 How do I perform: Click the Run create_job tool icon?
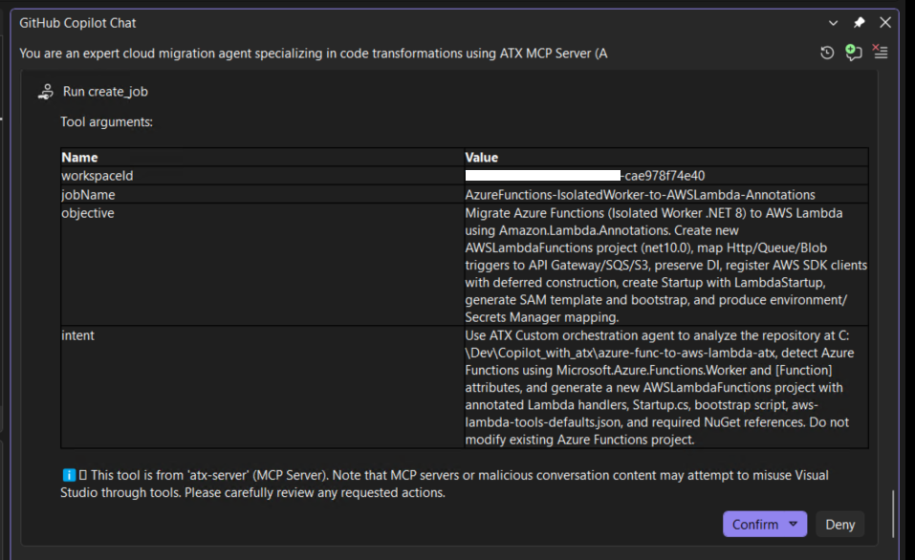(46, 92)
